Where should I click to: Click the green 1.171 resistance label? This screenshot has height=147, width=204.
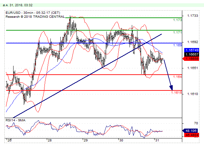pyautogui.click(x=177, y=32)
